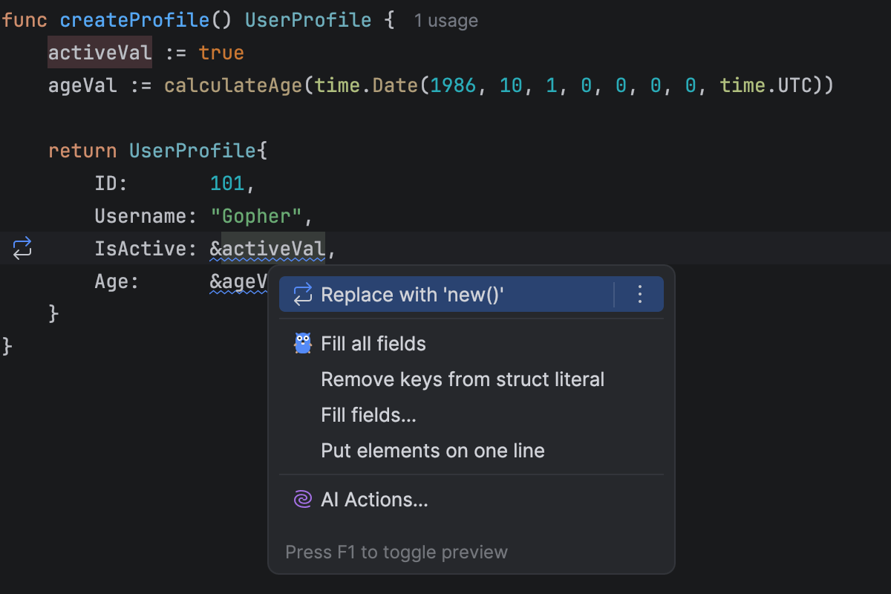Click the return keyword
891x594 pixels.
pyautogui.click(x=82, y=151)
